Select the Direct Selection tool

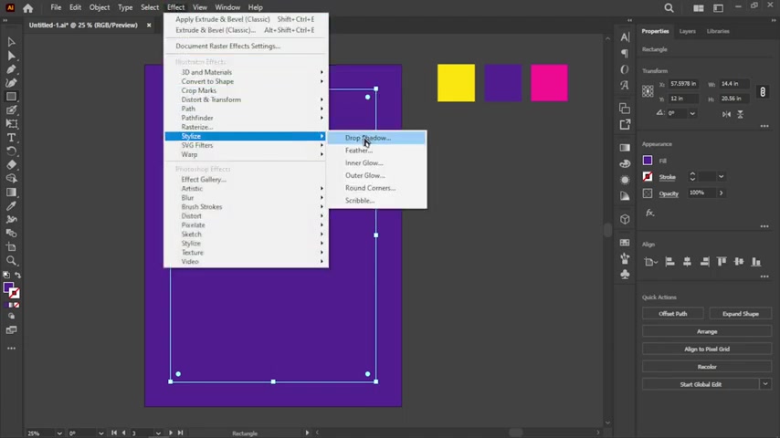11,56
